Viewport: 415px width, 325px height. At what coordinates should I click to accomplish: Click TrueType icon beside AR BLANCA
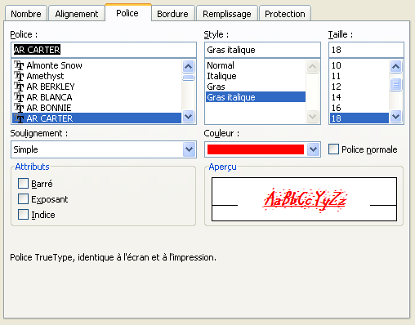(19, 97)
